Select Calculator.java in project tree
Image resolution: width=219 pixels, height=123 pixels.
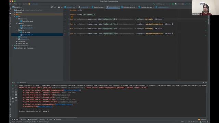pos(27,21)
